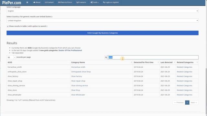207x116 pixels.
Task: Open the Shoe Shop category link
Action: point(76,90)
